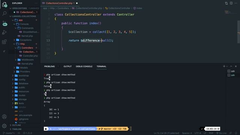Switch to the PROBLEMS panel tab
Image resolution: width=240 pixels, height=135 pixels.
(49, 66)
